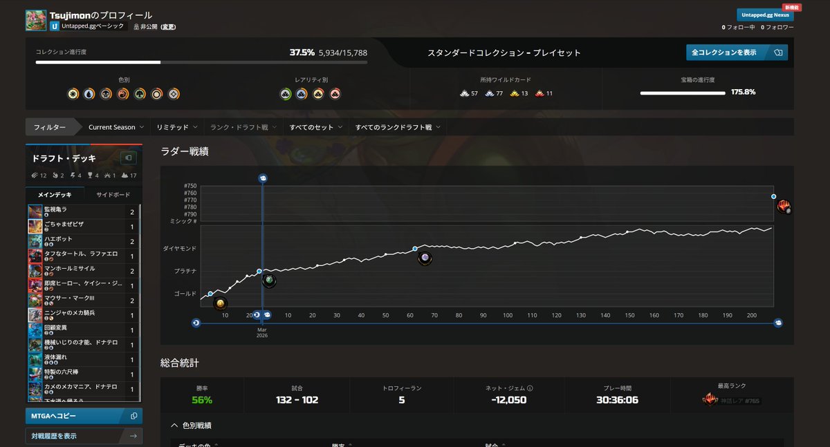This screenshot has width=830, height=447.
Task: Click the フィルター filter label
Action: click(x=50, y=127)
